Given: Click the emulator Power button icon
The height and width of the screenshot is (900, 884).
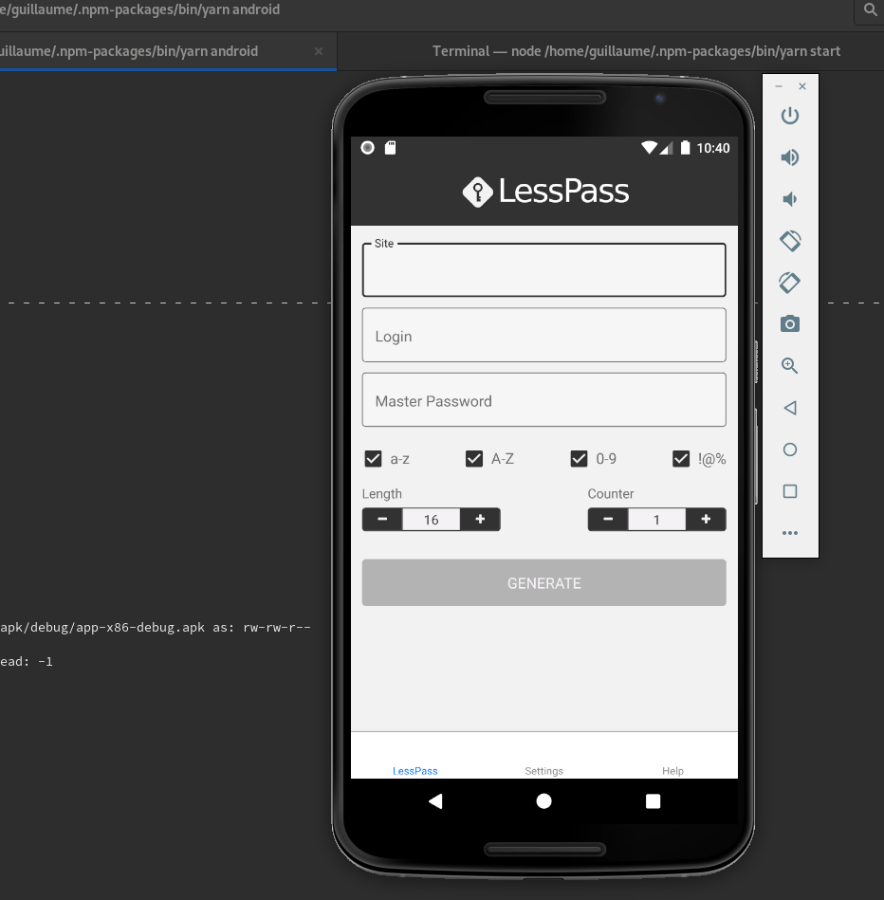Looking at the screenshot, I should (789, 115).
